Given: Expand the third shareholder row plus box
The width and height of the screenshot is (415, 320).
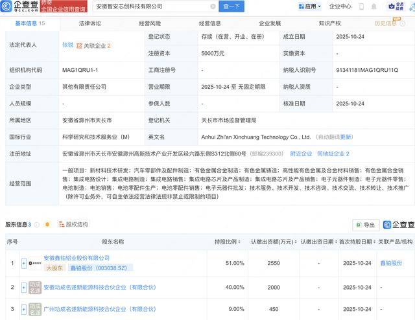Looking at the screenshot, I should click(x=24, y=309).
